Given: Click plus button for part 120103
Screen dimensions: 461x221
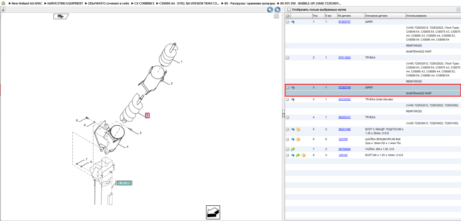Looking at the screenshot, I should pyautogui.click(x=288, y=155).
